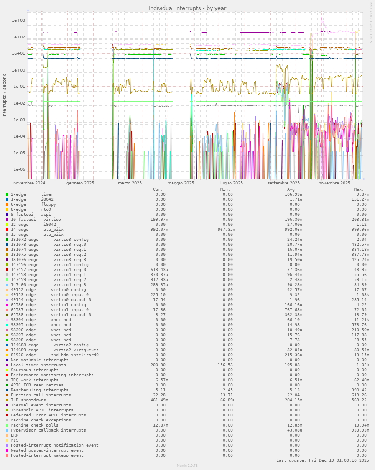Click the green swatch beside 2-edge timer

click(x=7, y=194)
